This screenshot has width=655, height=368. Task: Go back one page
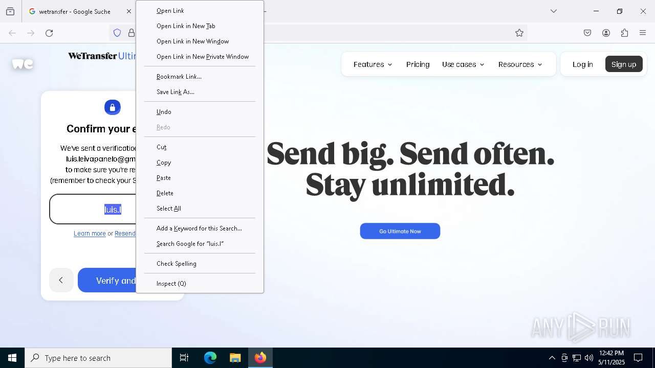[12, 33]
